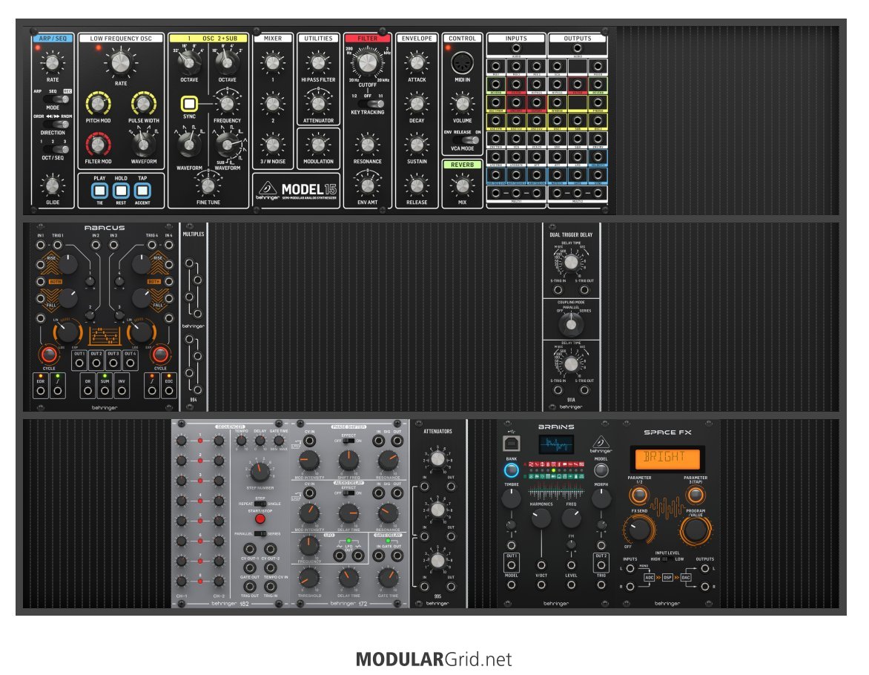Click the Envelope Release knob
Image resolution: width=869 pixels, height=675 pixels.
[416, 185]
